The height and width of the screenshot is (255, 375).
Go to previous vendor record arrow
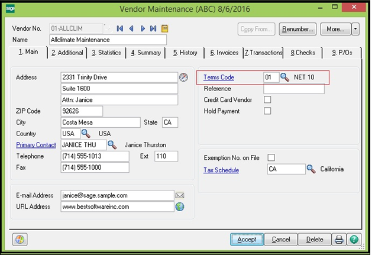pos(131,29)
